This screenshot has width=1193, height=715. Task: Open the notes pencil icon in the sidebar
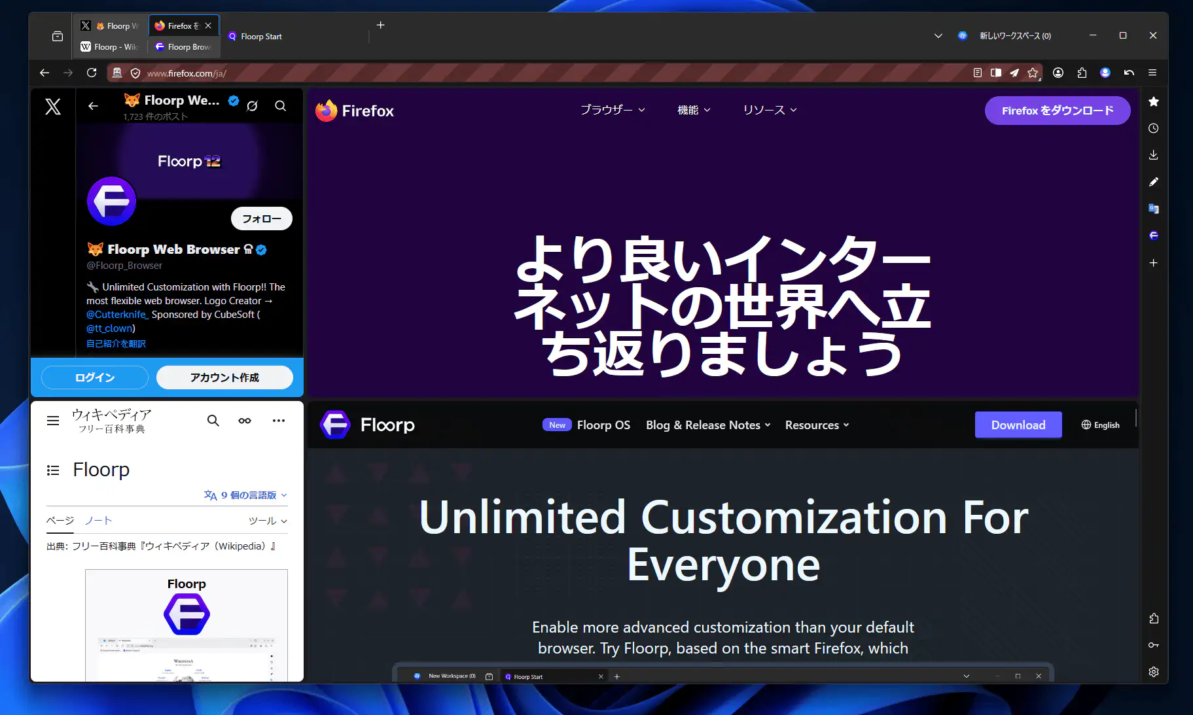1154,182
